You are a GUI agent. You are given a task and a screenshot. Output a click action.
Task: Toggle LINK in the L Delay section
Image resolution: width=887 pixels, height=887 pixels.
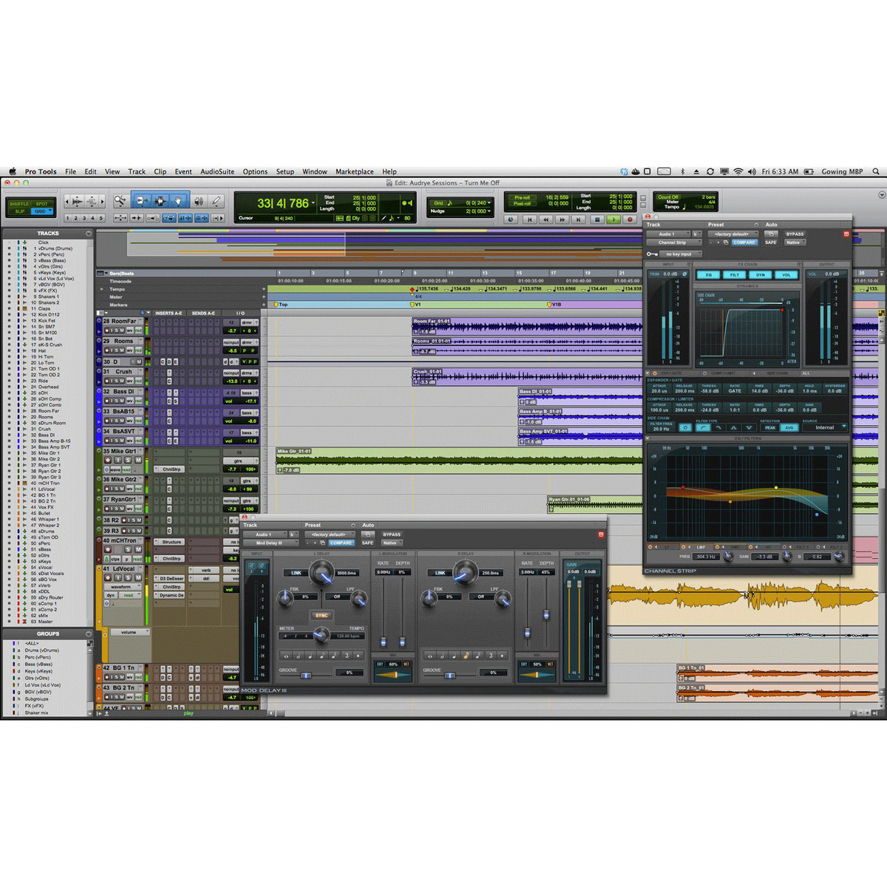click(296, 573)
